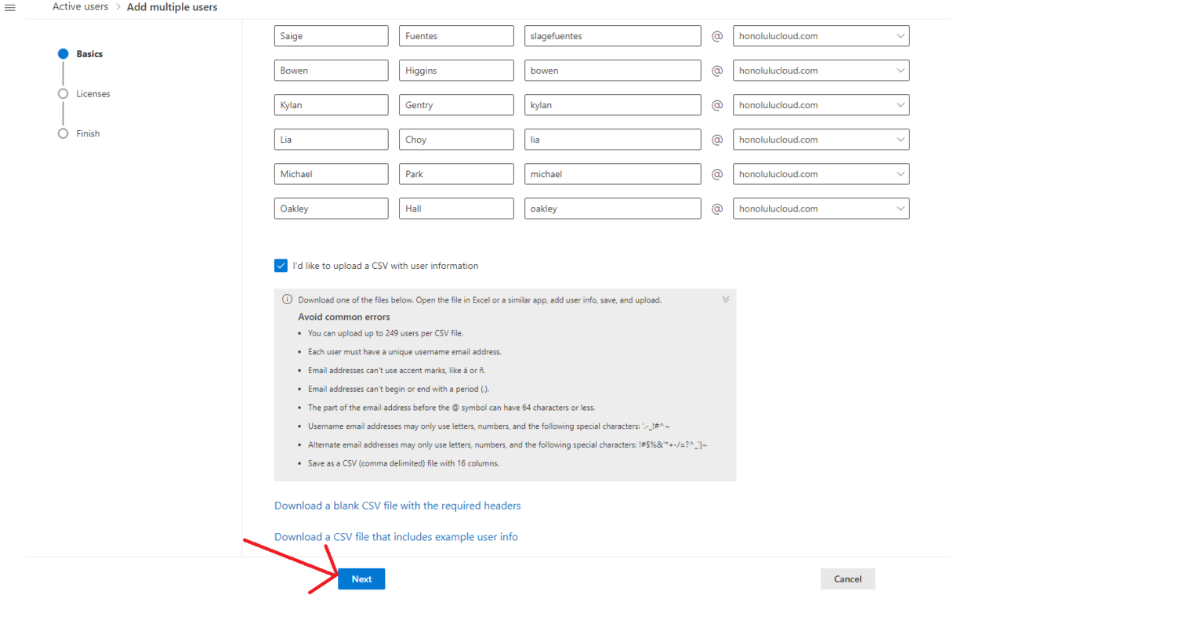Select the username field containing kylan
This screenshot has height=642, width=1204.
612,104
